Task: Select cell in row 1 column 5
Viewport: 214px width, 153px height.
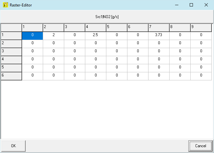Action: (x=117, y=36)
